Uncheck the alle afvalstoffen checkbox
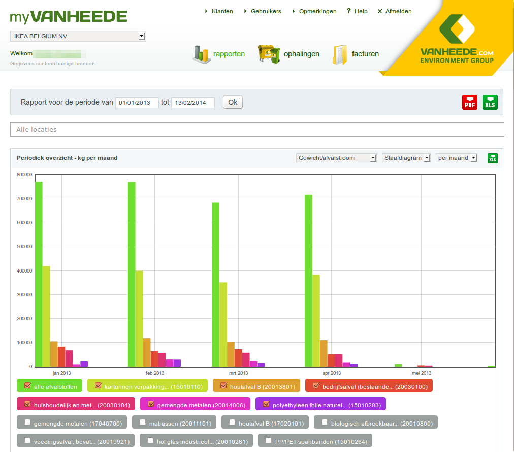 click(x=27, y=386)
